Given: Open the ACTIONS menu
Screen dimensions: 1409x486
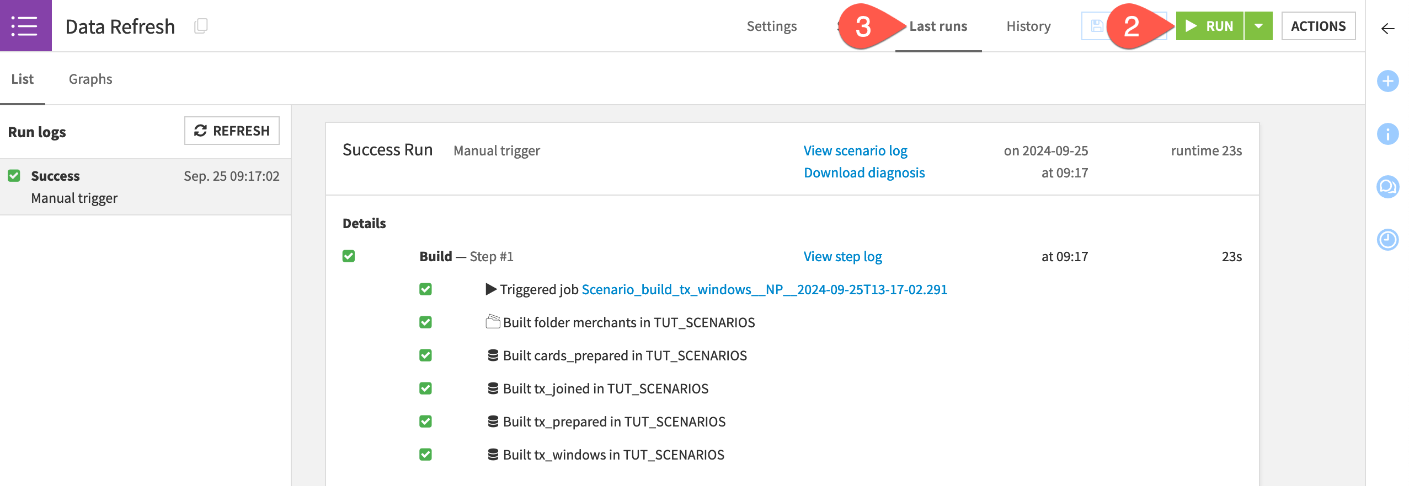Looking at the screenshot, I should (1318, 26).
